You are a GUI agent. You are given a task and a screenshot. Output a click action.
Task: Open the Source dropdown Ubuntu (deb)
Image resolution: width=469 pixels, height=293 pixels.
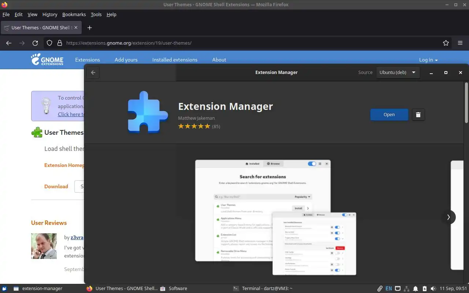pyautogui.click(x=398, y=73)
